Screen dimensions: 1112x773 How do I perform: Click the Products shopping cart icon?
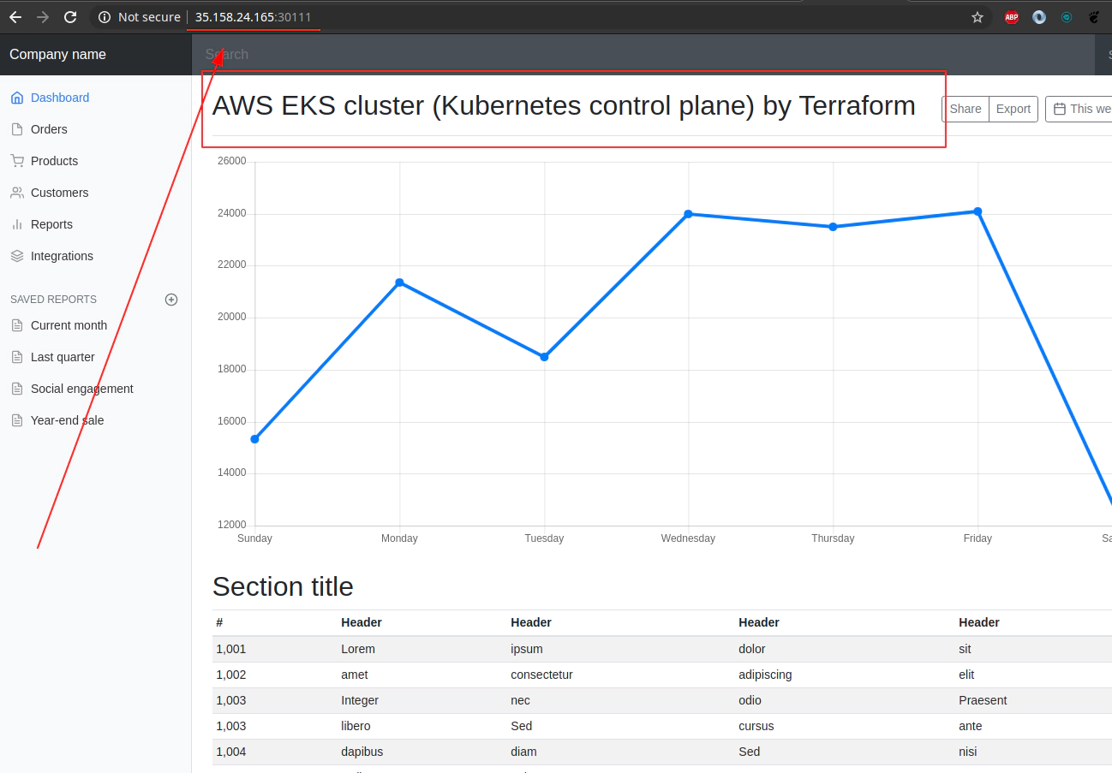click(x=17, y=161)
